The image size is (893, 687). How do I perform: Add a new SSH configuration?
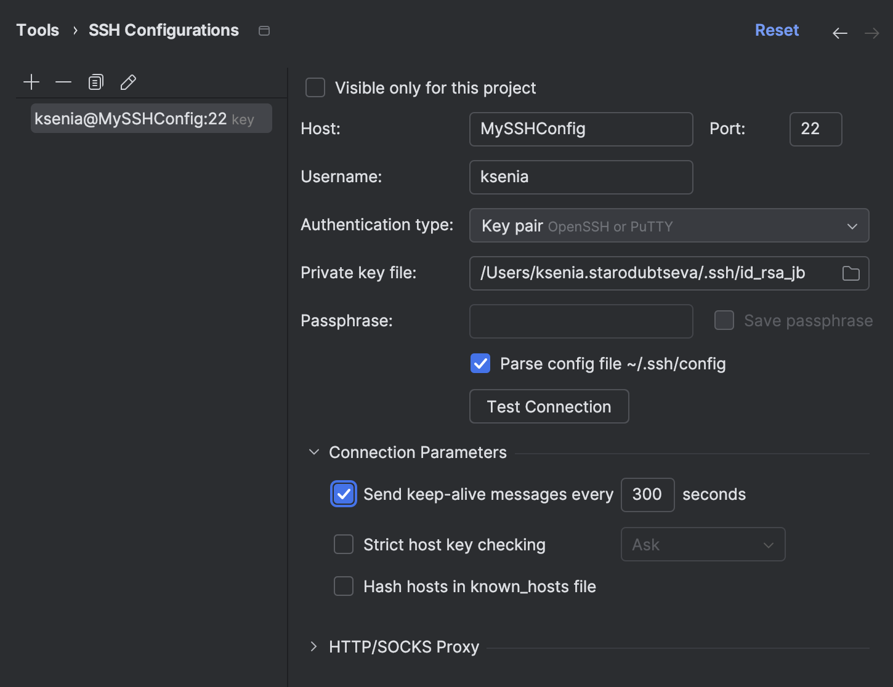[31, 81]
